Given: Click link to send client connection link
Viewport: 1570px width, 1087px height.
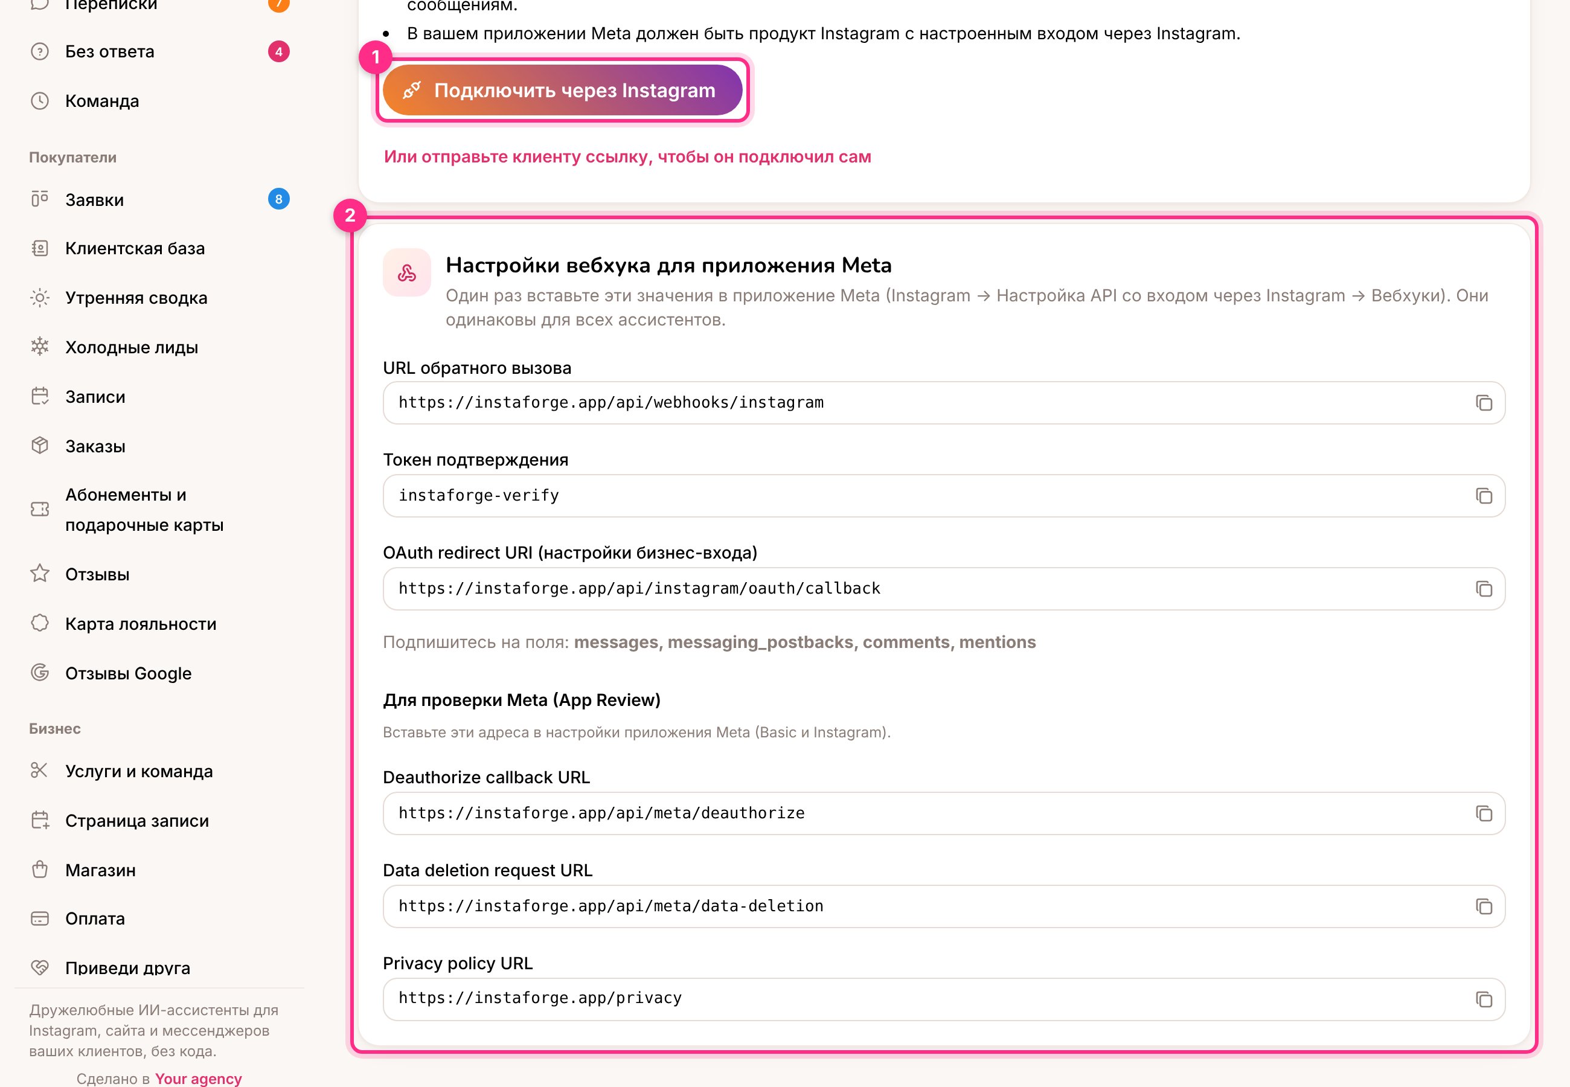Looking at the screenshot, I should coord(627,156).
